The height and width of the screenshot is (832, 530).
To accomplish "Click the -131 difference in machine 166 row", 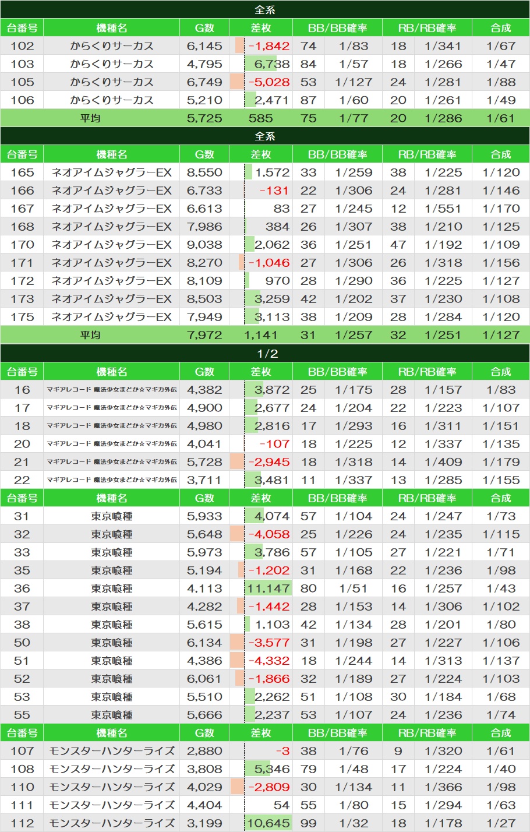I will 274,191.
